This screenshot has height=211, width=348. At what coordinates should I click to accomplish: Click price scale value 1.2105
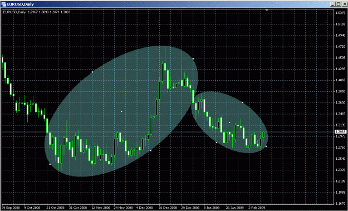coord(340,181)
